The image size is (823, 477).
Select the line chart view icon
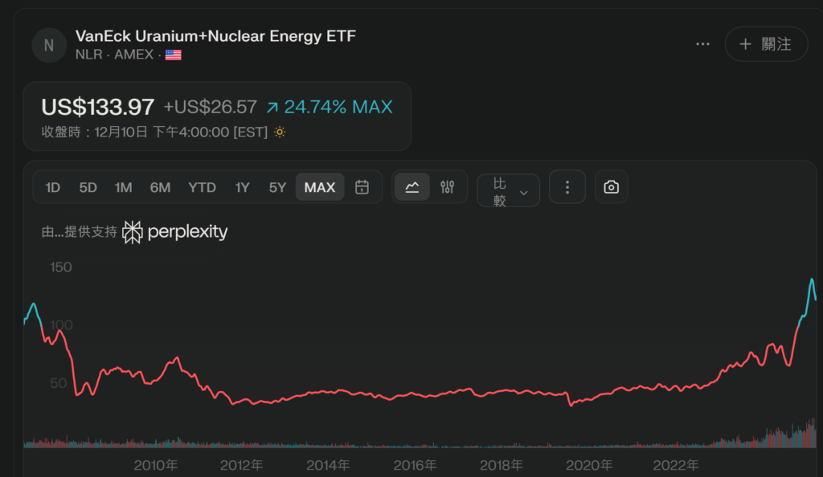412,187
